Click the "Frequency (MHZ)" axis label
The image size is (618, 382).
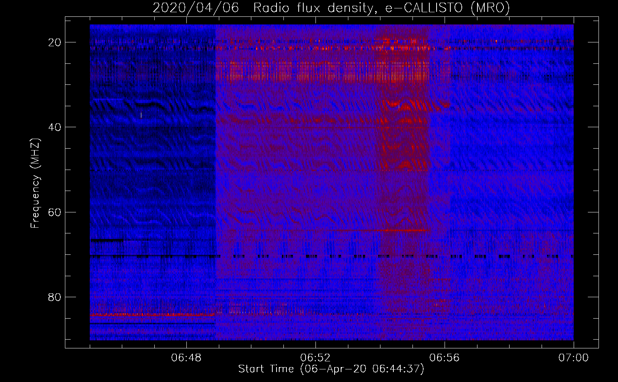(x=35, y=183)
